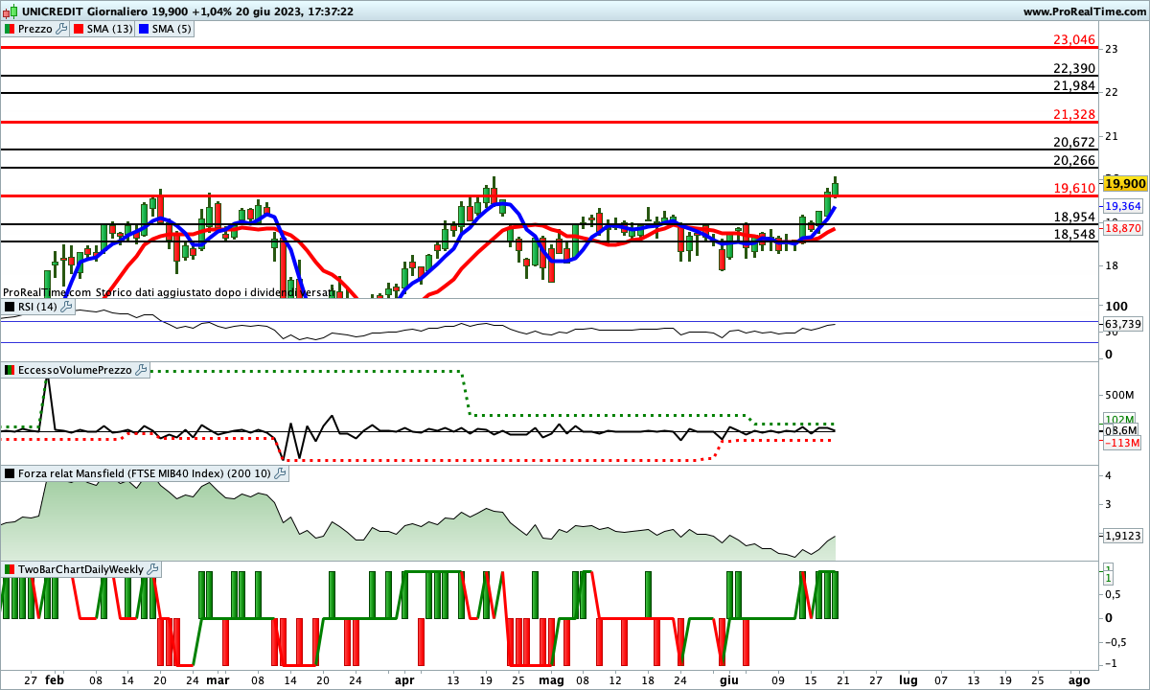Viewport: 1150px width, 690px height.
Task: Click the 23,046 red level label
Action: tap(1073, 39)
